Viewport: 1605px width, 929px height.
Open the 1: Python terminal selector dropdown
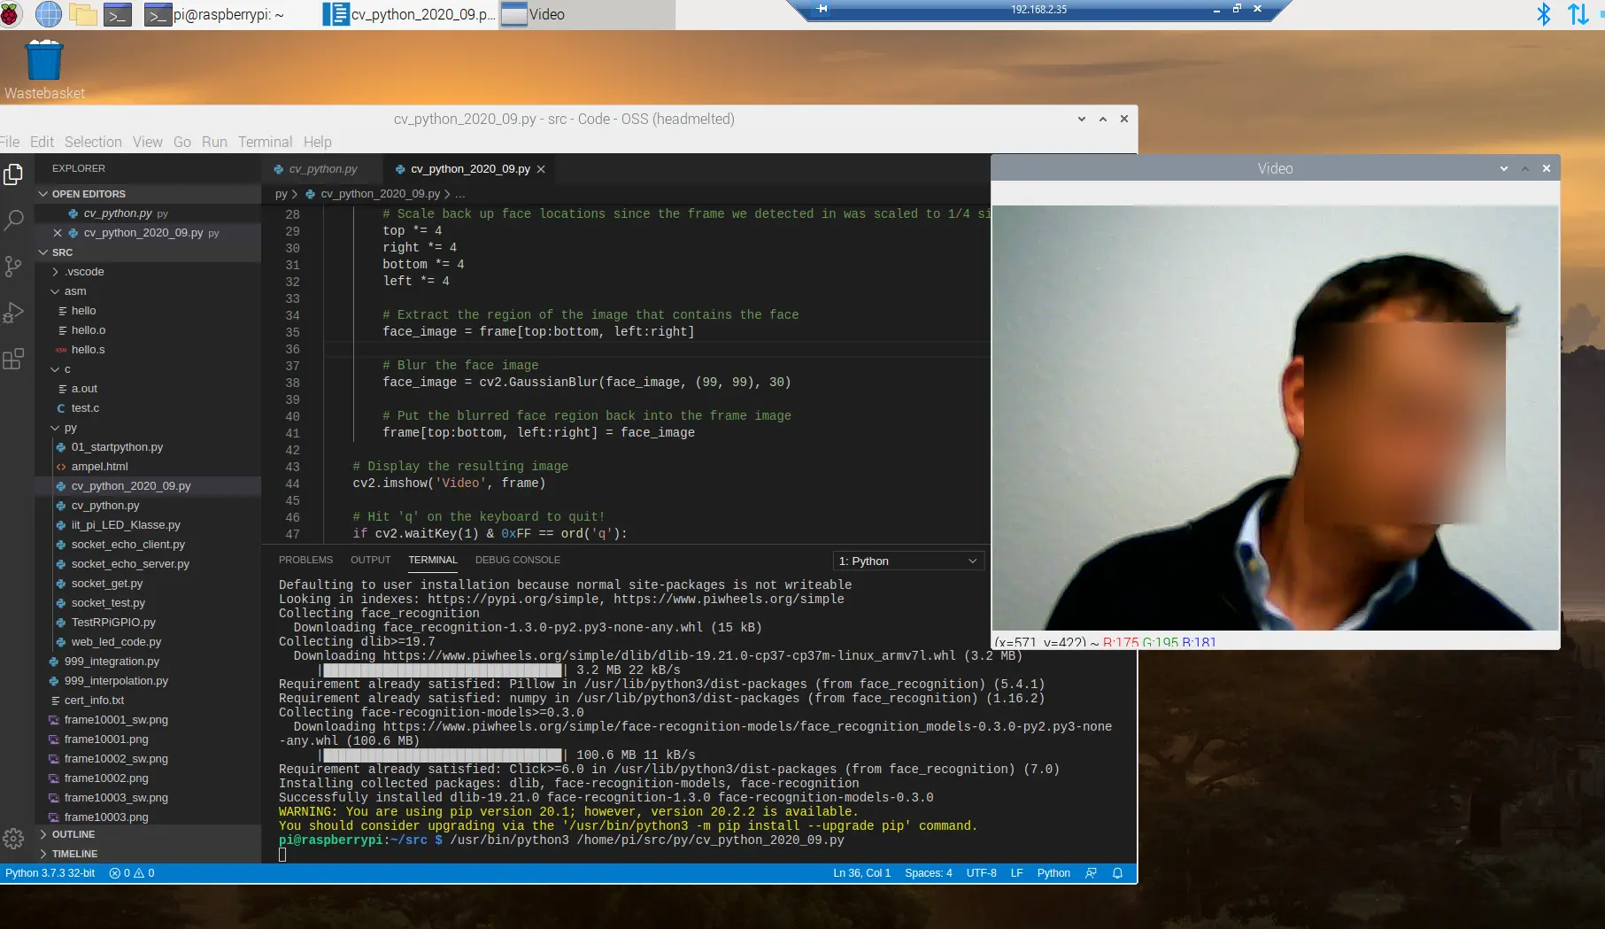click(x=907, y=561)
